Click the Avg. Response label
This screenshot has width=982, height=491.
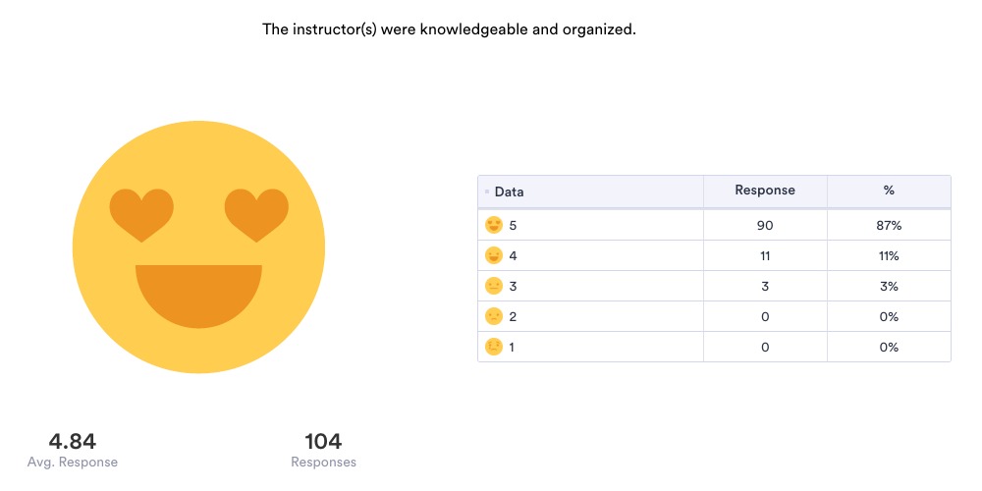(73, 463)
